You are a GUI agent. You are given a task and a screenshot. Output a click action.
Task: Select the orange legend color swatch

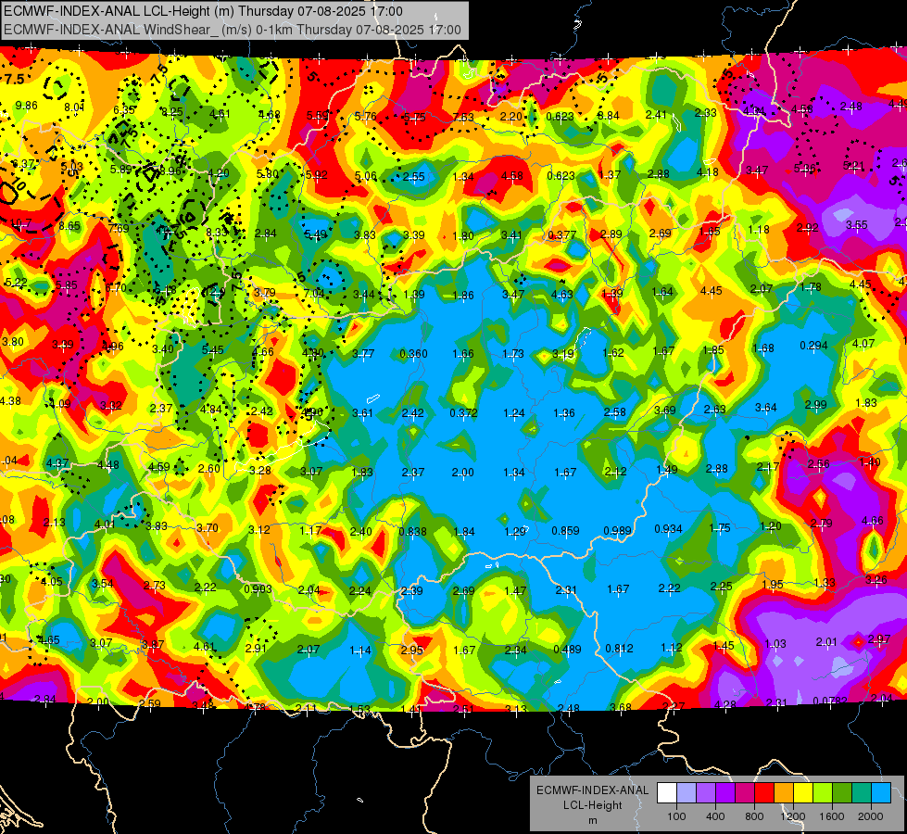[x=784, y=793]
